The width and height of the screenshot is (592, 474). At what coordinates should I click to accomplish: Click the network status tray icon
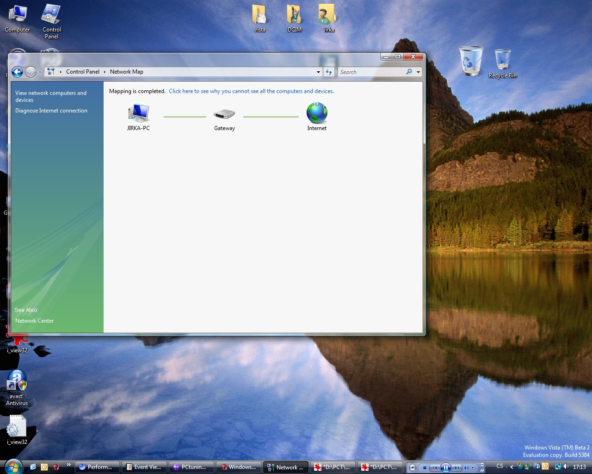[x=558, y=467]
